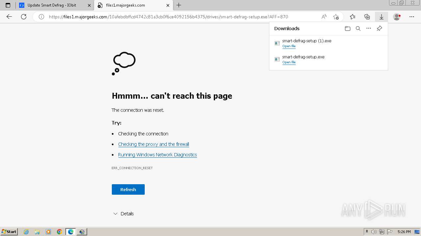This screenshot has height=236, width=421.
Task: Click smart-defrag-setup (1).exe file icon
Action: (x=277, y=43)
